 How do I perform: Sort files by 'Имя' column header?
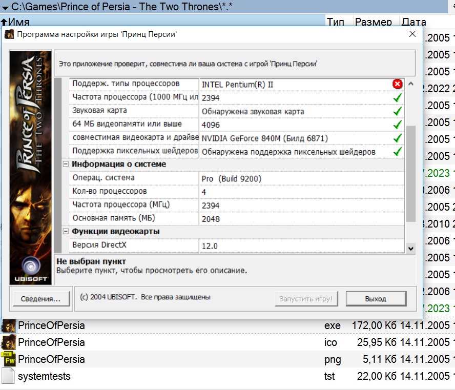(18, 22)
